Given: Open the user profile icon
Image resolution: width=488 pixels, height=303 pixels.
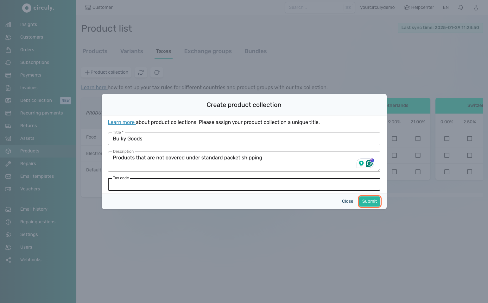Looking at the screenshot, I should [x=476, y=8].
